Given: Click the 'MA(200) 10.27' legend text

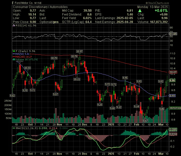Looking at the screenshot, I should point(24,57).
